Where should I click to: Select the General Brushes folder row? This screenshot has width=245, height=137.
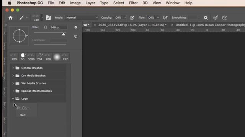point(38,68)
